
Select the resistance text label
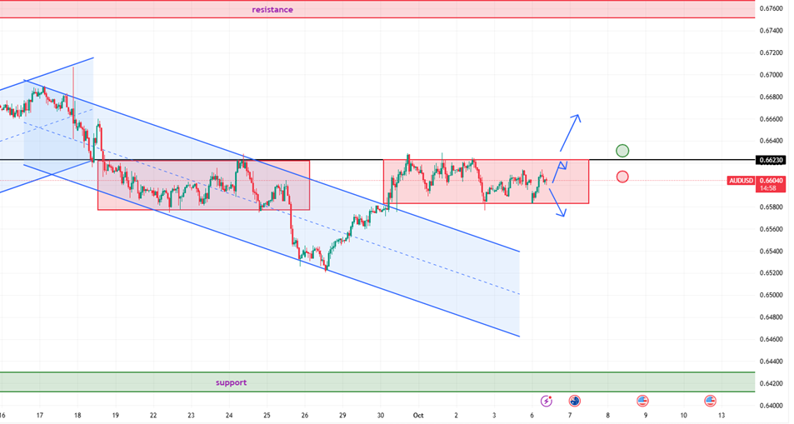pyautogui.click(x=272, y=10)
